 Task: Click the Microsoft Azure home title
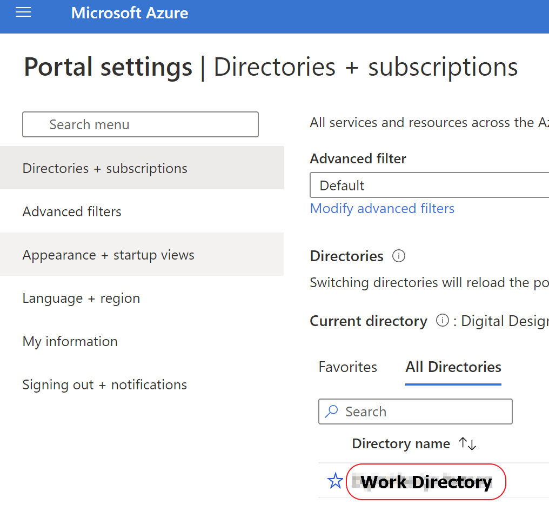[130, 13]
